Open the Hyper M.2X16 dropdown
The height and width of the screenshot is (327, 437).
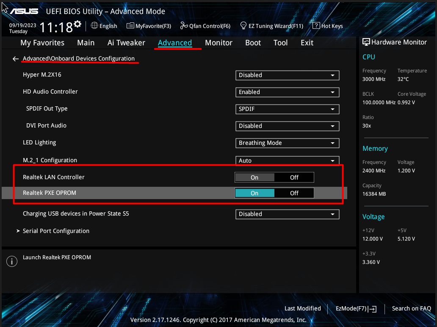coord(287,75)
